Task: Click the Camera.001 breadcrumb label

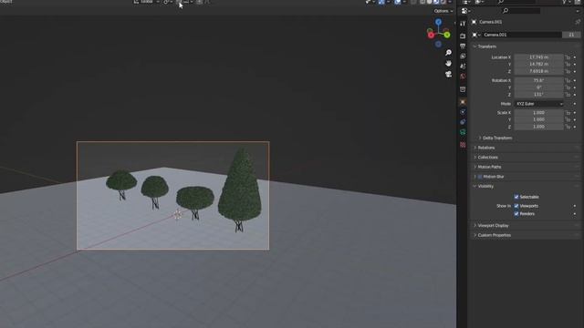Action: pos(491,22)
